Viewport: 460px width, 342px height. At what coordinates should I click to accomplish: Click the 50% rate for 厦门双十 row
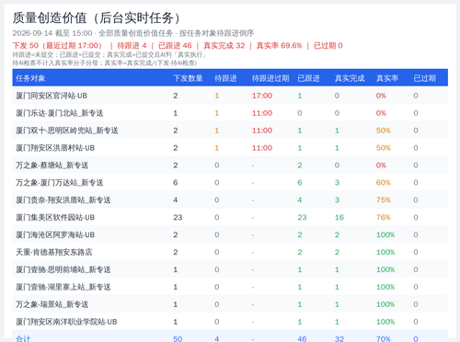384,131
